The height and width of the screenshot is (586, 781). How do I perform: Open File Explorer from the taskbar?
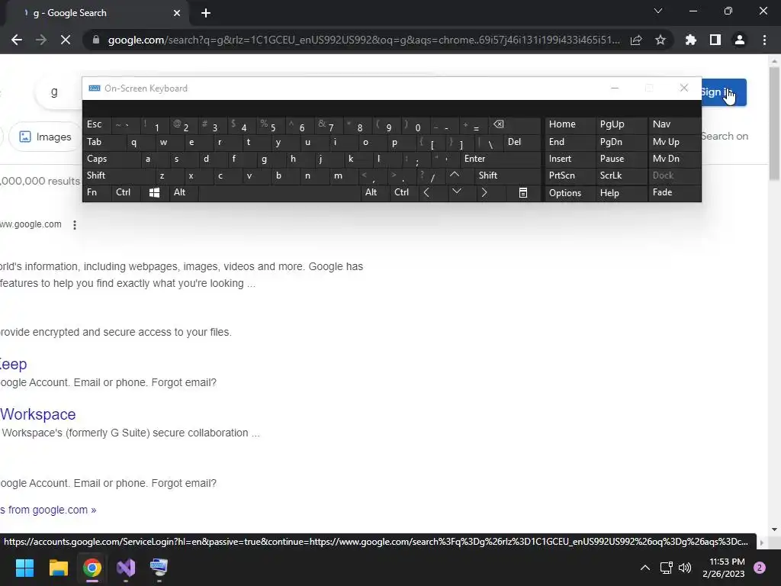(58, 568)
